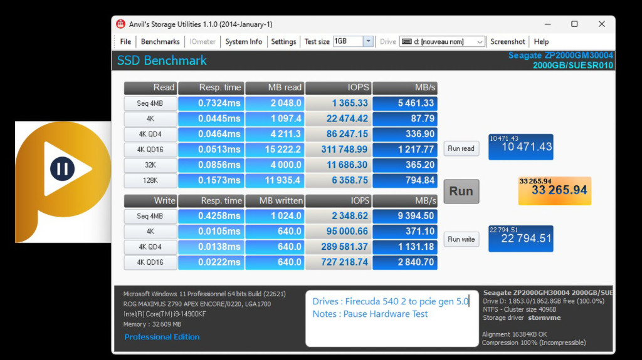Click the 9 394.50 MB/s cell

[405, 216]
